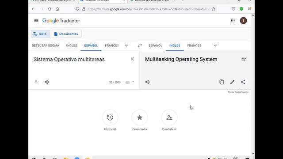This screenshot has height=159, width=283.
Task: Select Inglés as source language
Action: (72, 45)
